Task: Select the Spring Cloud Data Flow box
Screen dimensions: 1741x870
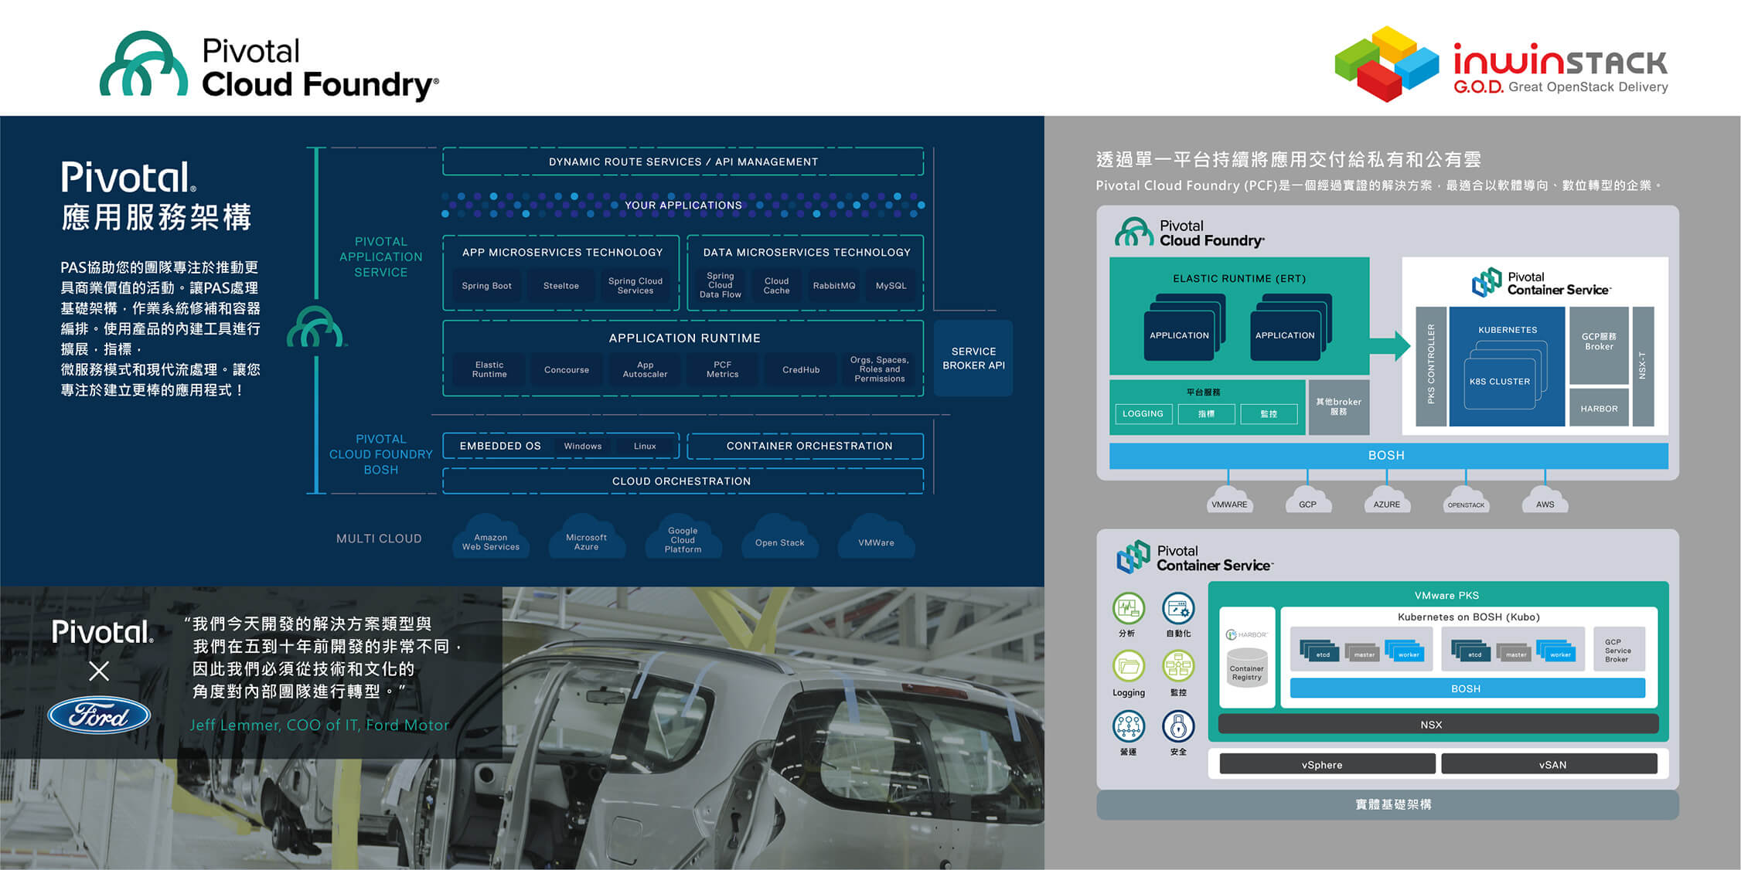Action: point(720,285)
